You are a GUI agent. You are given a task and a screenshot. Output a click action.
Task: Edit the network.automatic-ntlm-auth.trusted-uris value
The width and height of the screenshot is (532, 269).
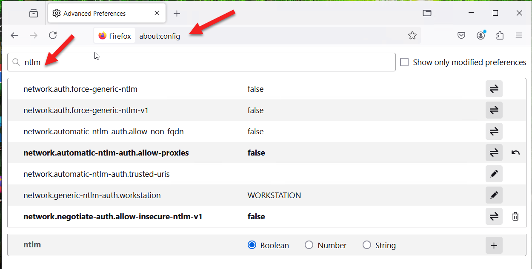[x=494, y=174]
